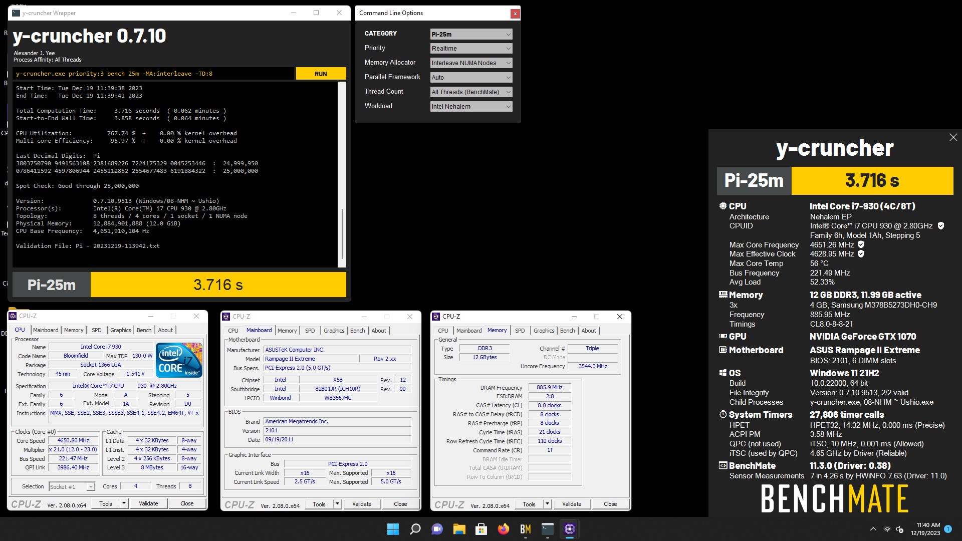962x541 pixels.
Task: Open the taskbar Search icon
Action: pyautogui.click(x=415, y=529)
